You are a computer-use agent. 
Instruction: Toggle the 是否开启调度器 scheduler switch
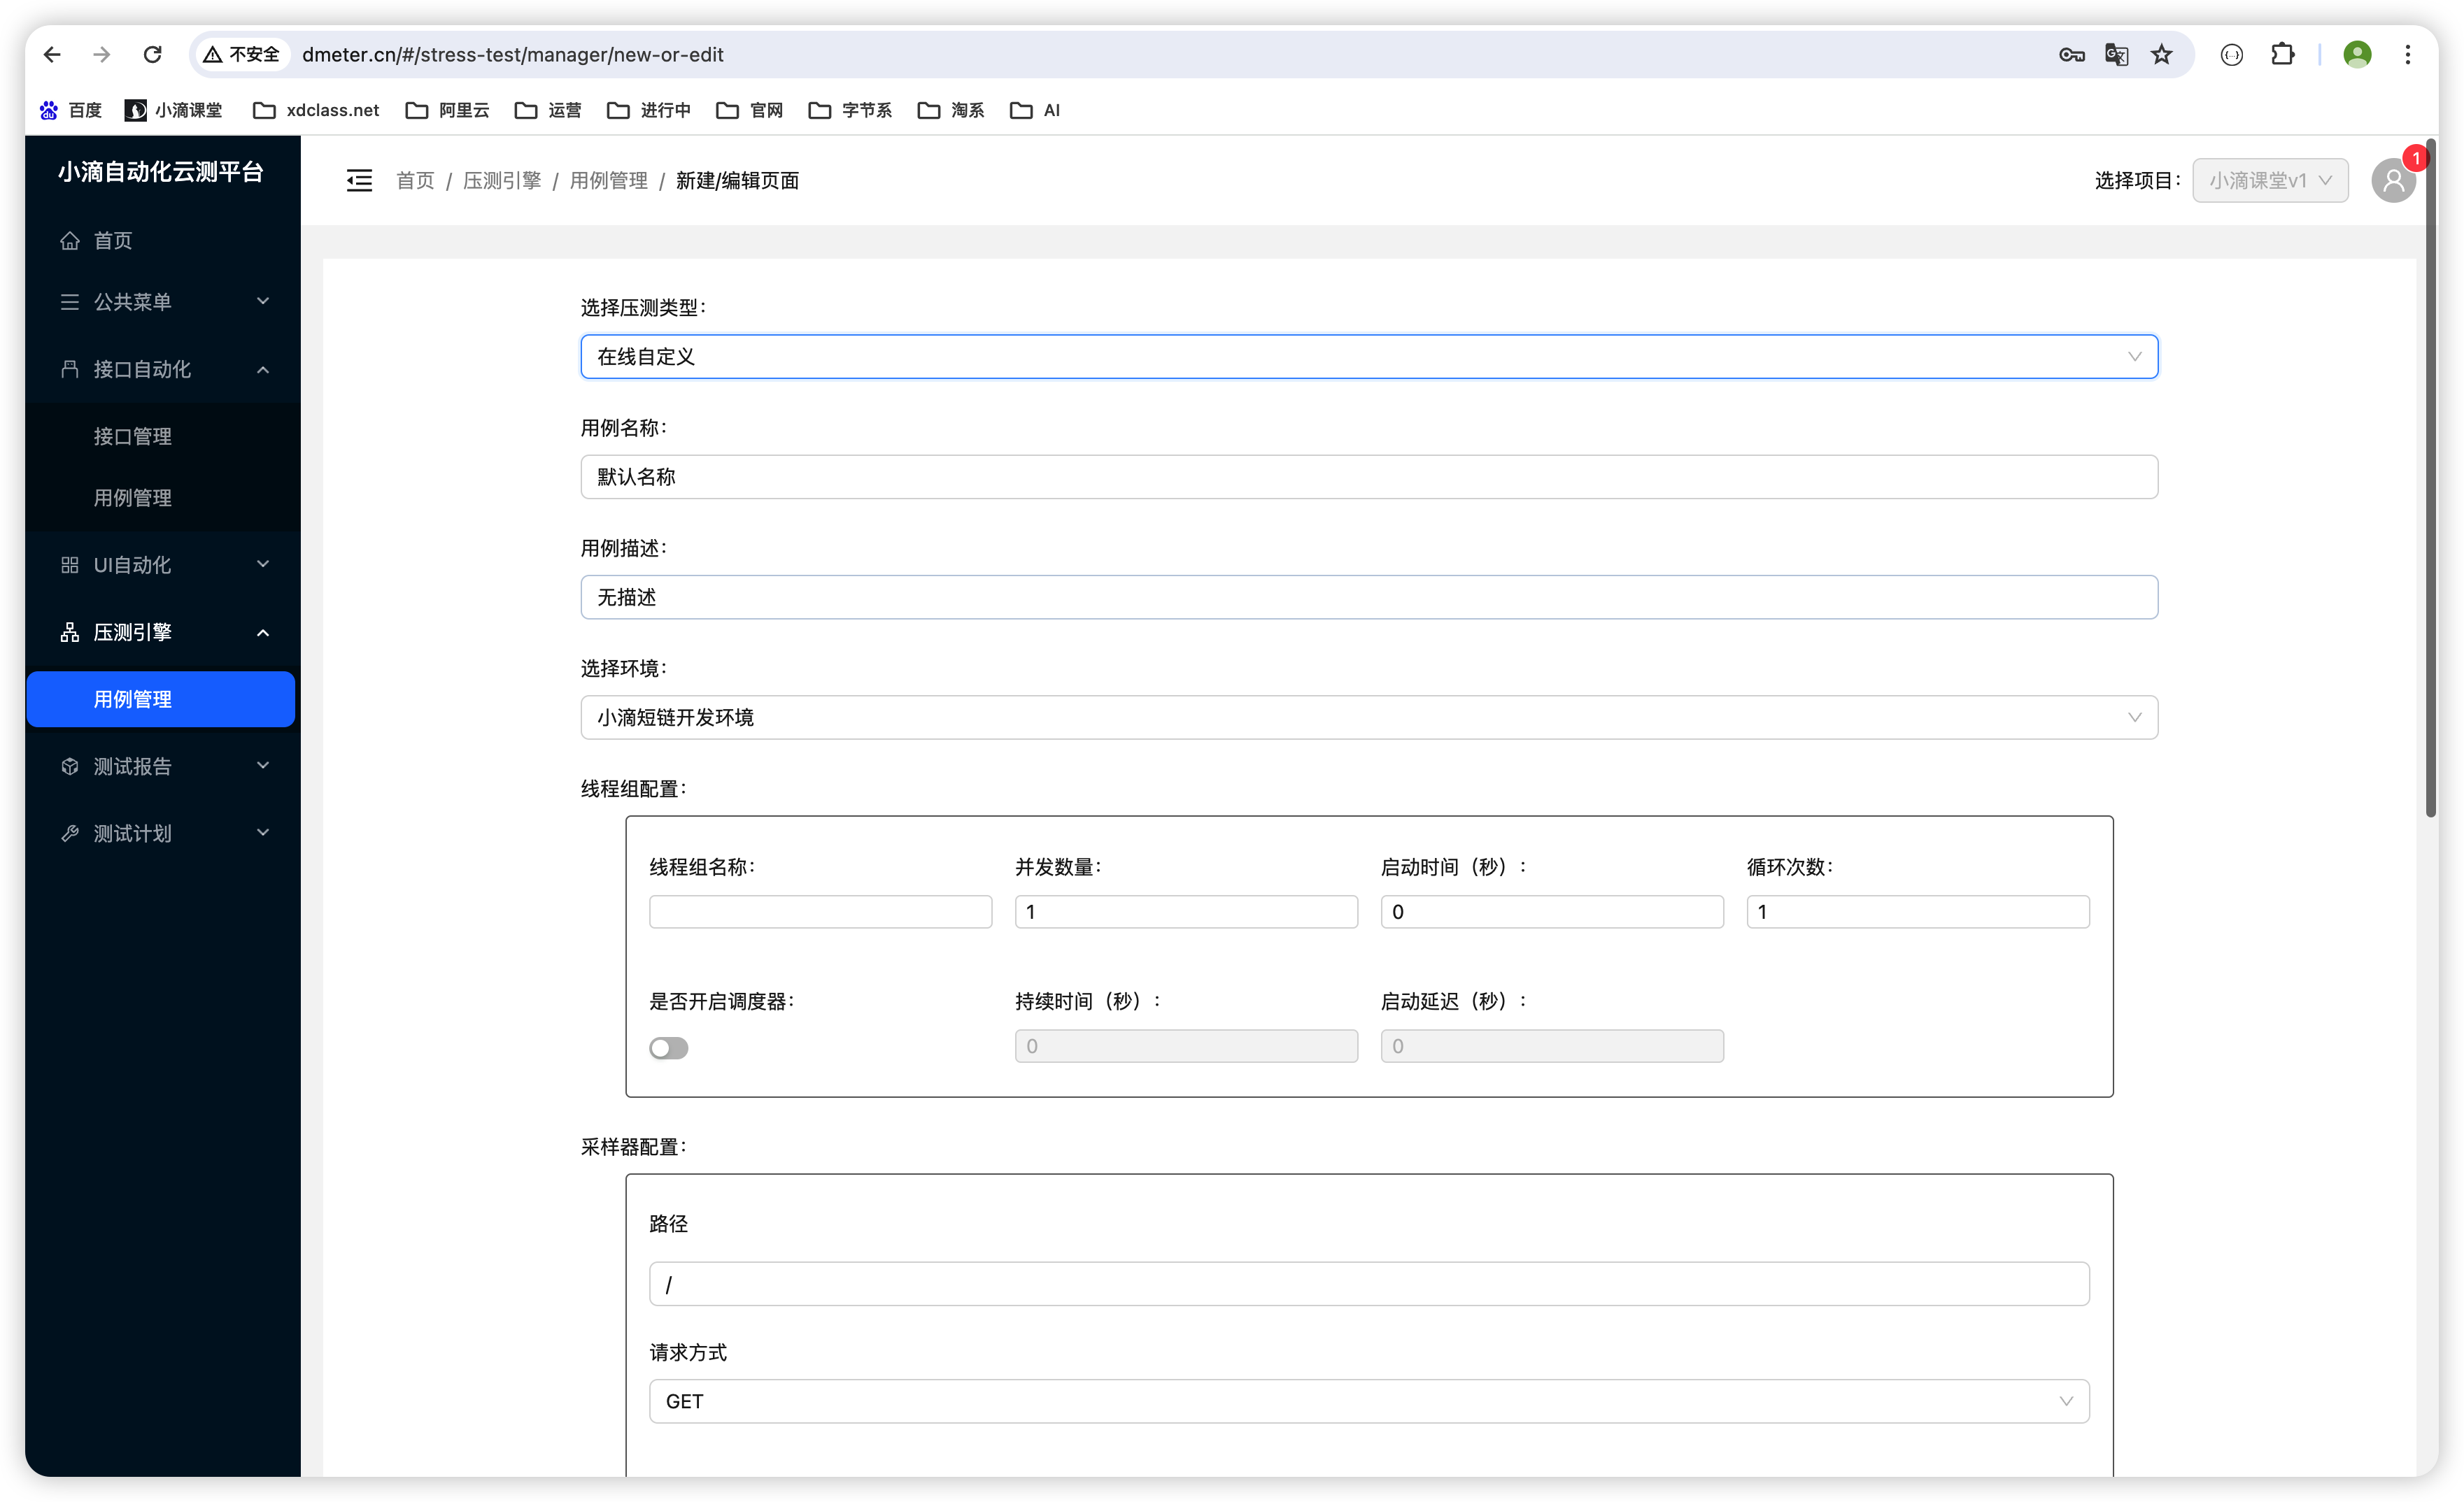tap(668, 1047)
